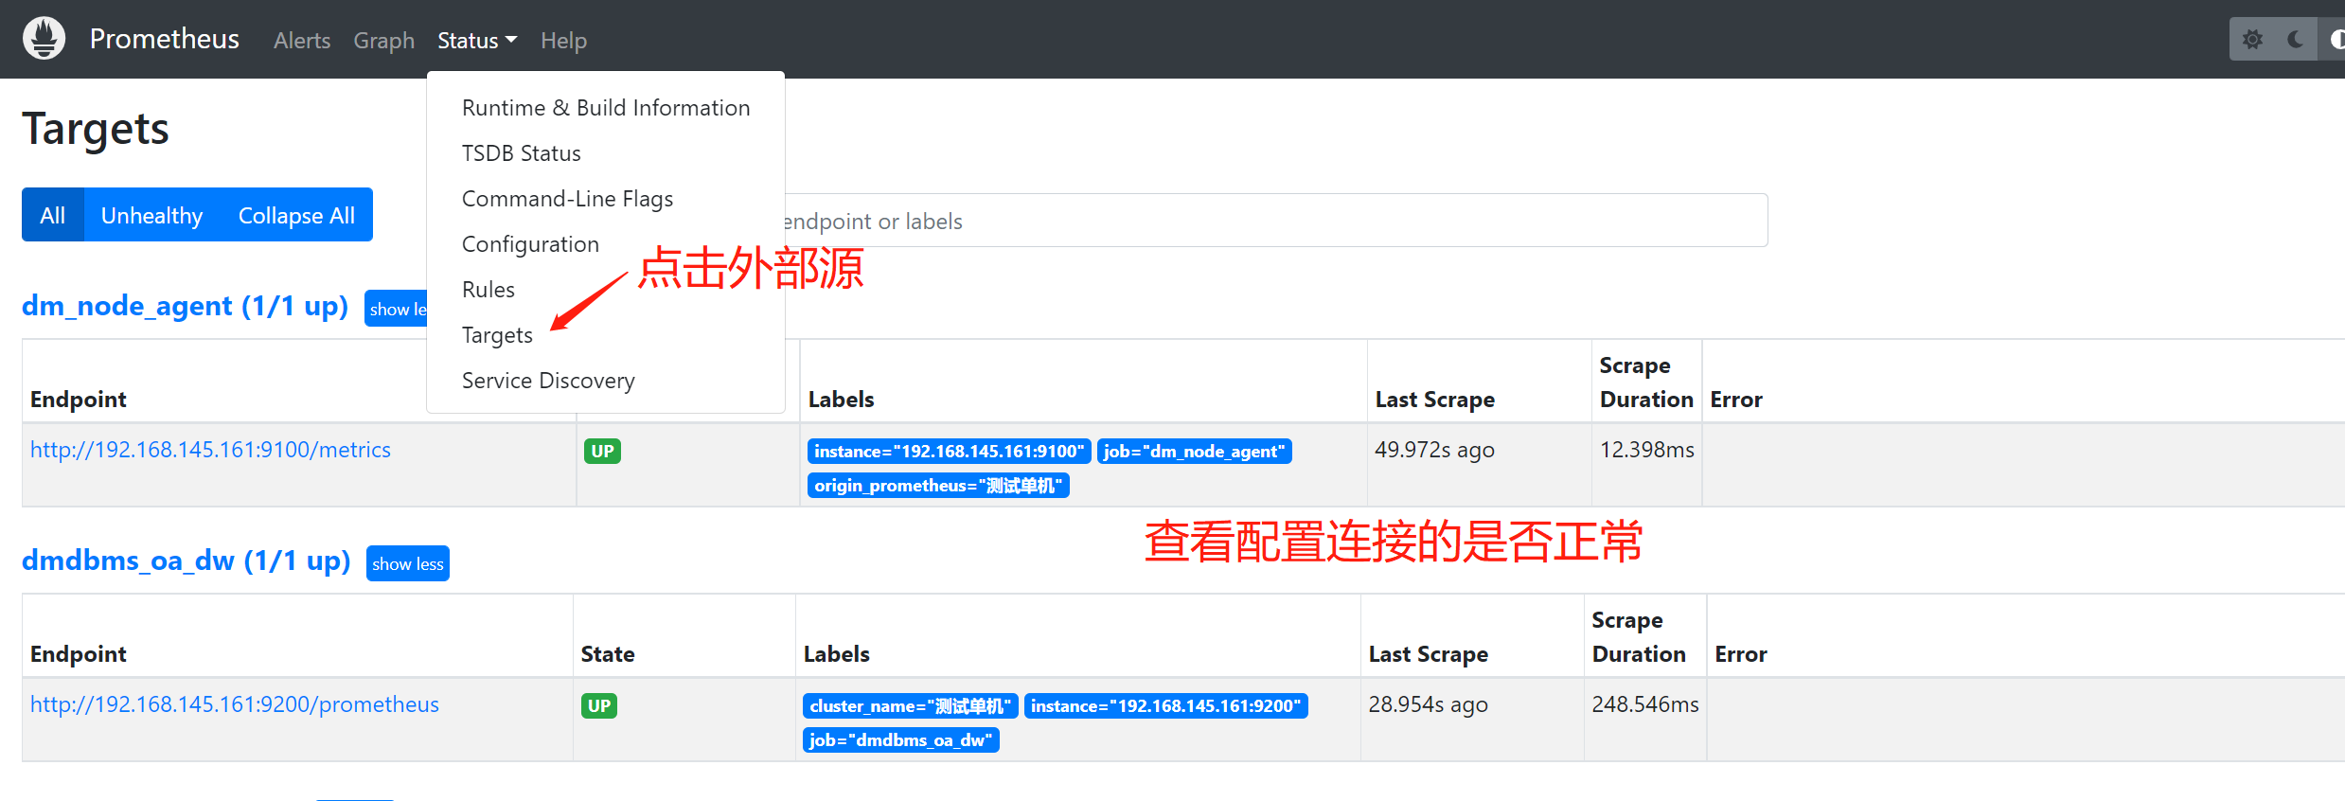Click UP badge for dmdbms_oa_dw
This screenshot has height=801, width=2345.
599,705
